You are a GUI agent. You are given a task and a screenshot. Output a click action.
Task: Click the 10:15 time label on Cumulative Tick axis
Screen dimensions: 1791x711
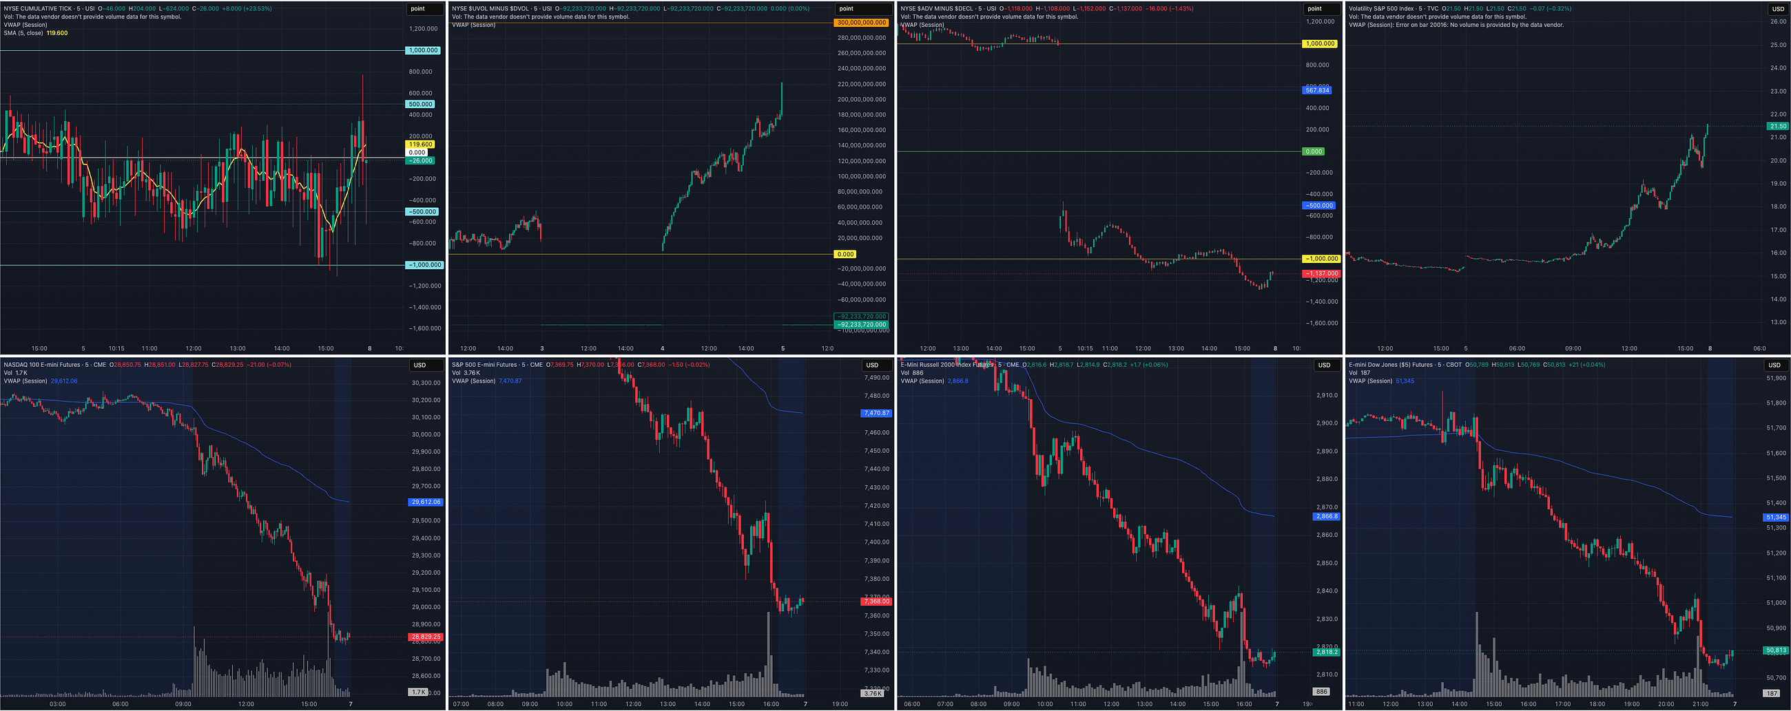116,348
